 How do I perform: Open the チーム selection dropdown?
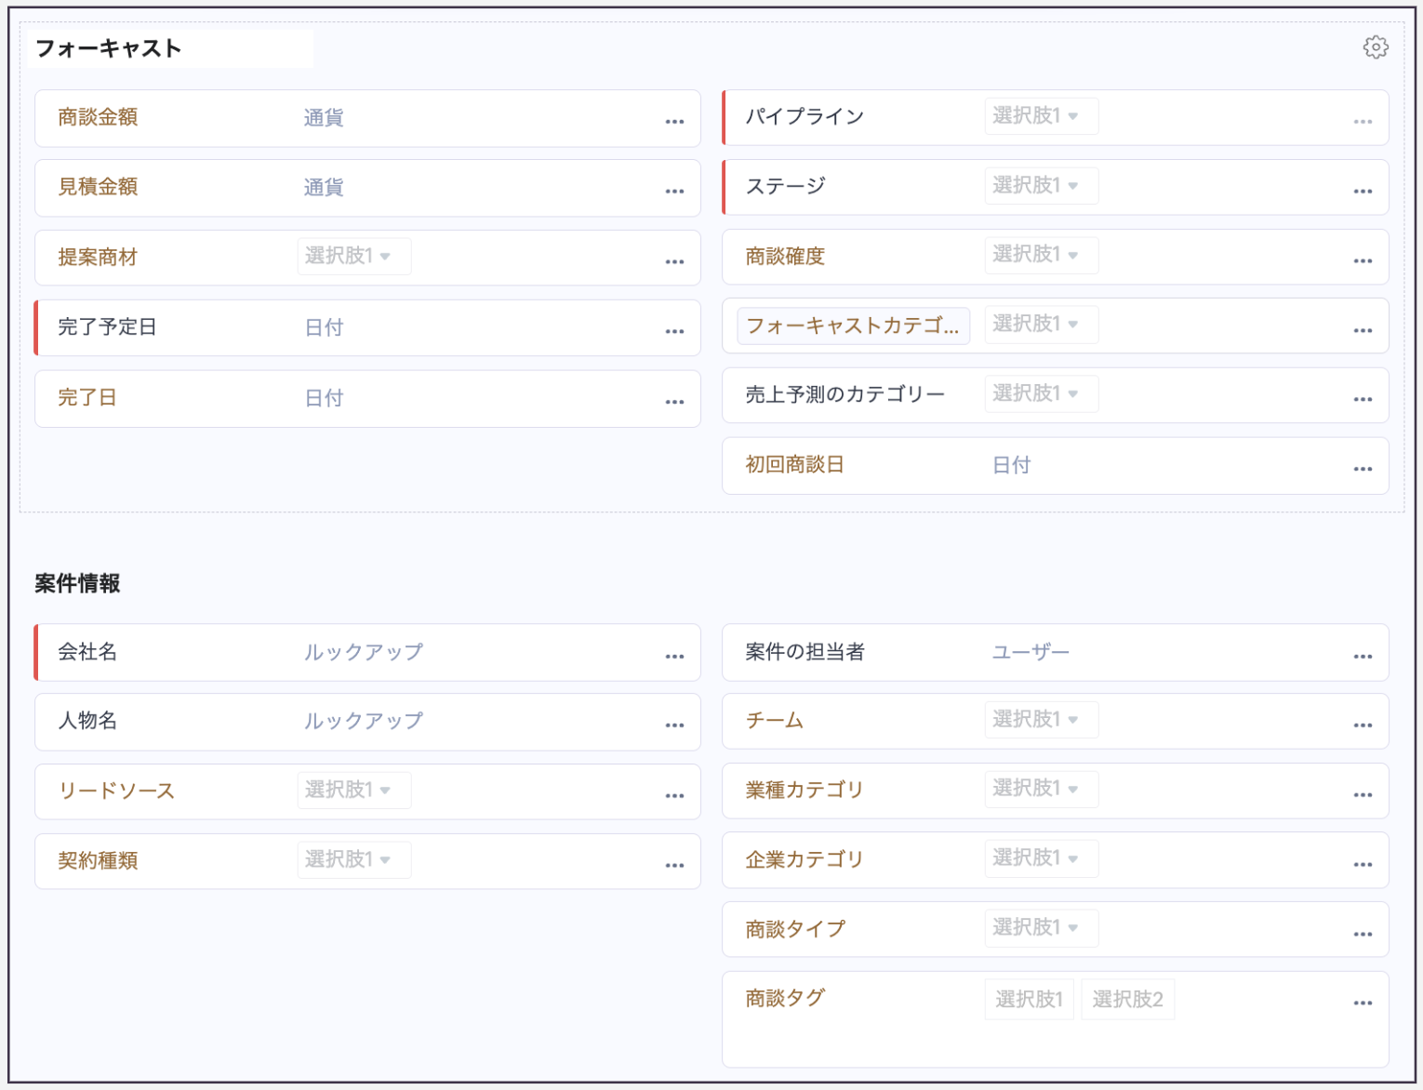[x=1041, y=720]
